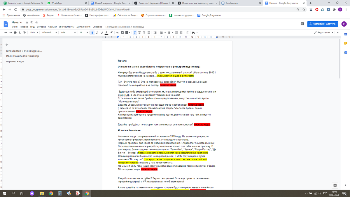Justify the text alignment
The image size is (350, 197).
[149, 32]
